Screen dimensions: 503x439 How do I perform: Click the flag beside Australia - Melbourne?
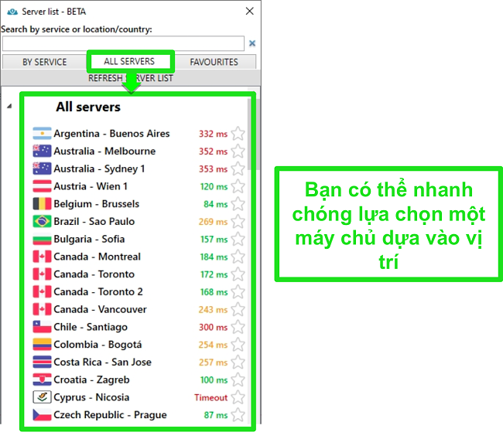[x=42, y=151]
